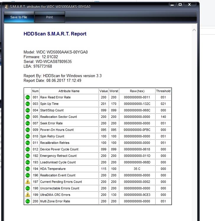Click the threshold value 140
The height and width of the screenshot is (221, 215).
(x=163, y=117)
